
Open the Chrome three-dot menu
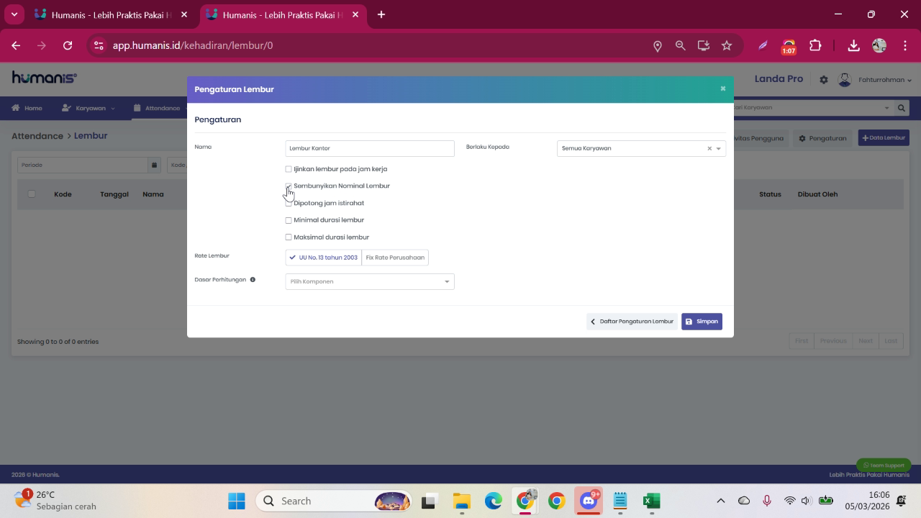[904, 45]
